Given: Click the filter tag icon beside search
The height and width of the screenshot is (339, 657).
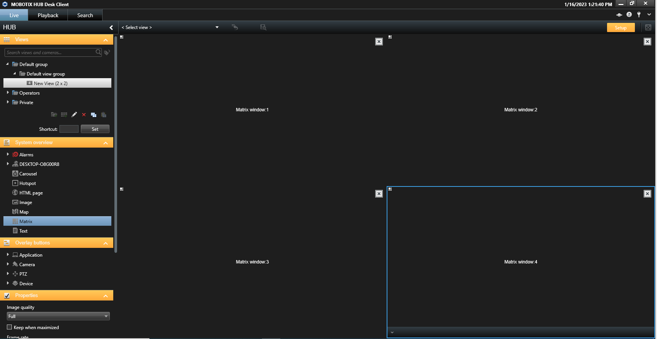Looking at the screenshot, I should coord(107,52).
